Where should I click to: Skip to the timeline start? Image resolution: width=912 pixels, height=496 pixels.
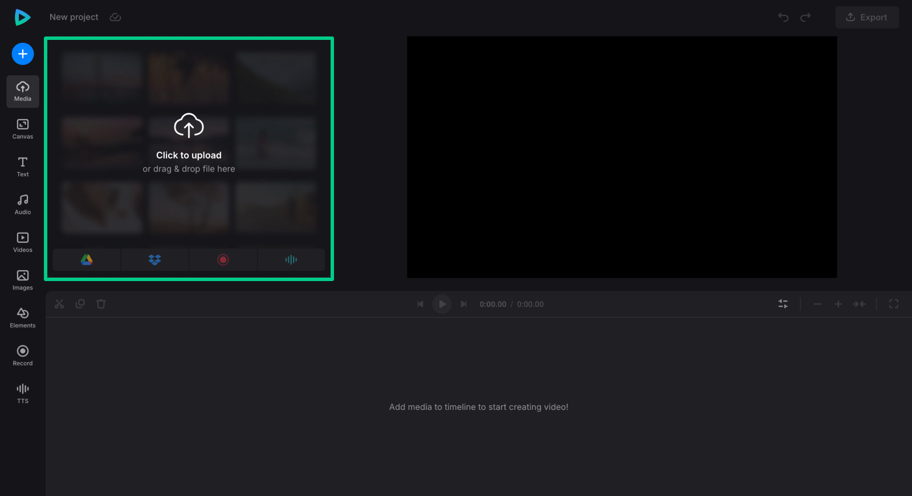420,304
